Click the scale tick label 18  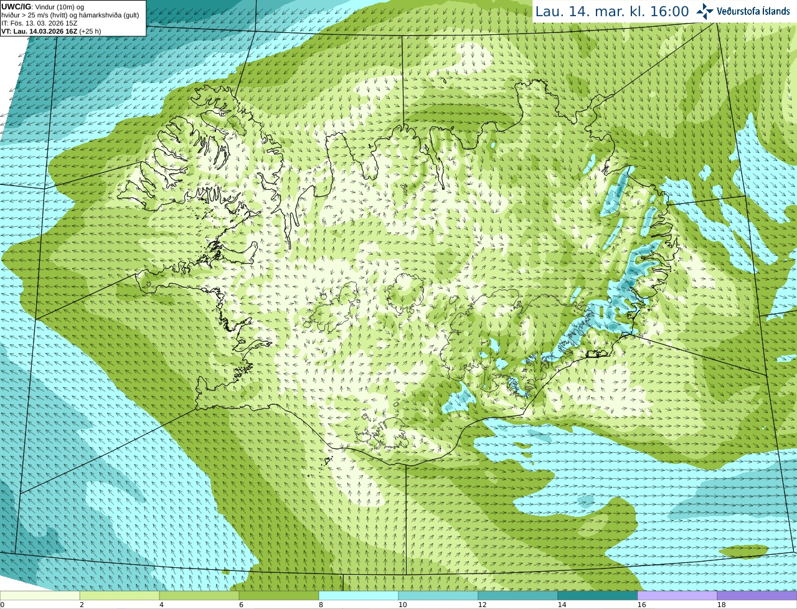tap(721, 605)
